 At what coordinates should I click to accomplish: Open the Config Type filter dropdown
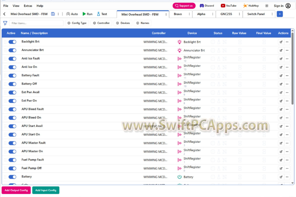point(77,23)
